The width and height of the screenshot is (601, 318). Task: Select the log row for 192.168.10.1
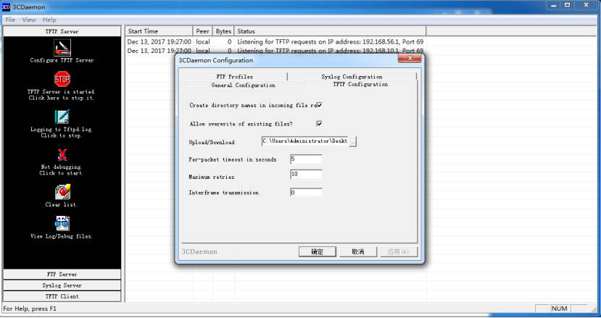point(275,51)
